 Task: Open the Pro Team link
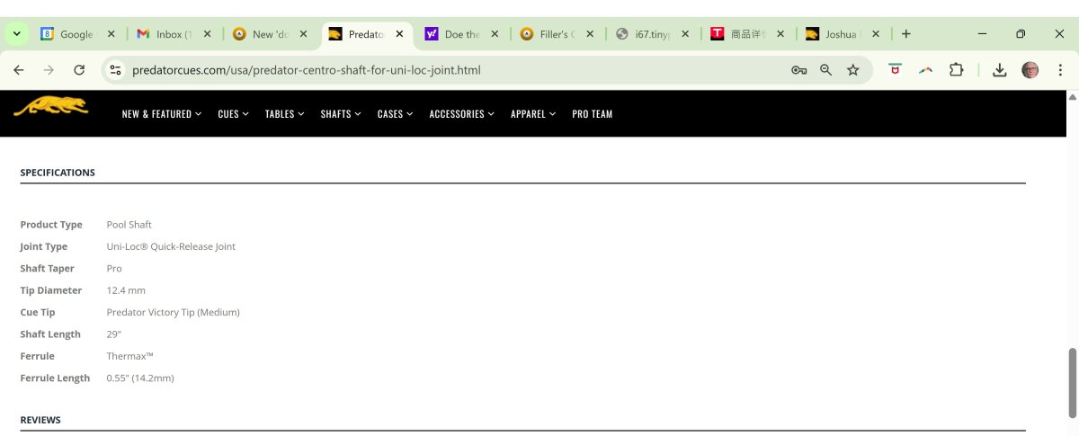[x=593, y=114]
